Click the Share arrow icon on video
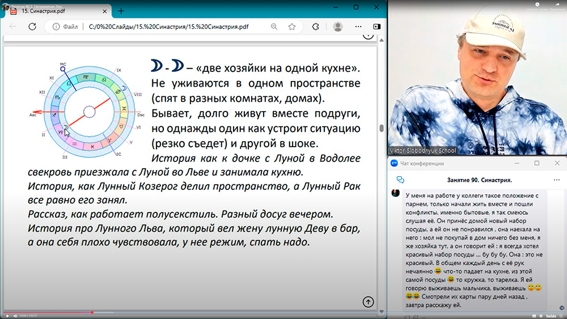 [x=557, y=5]
